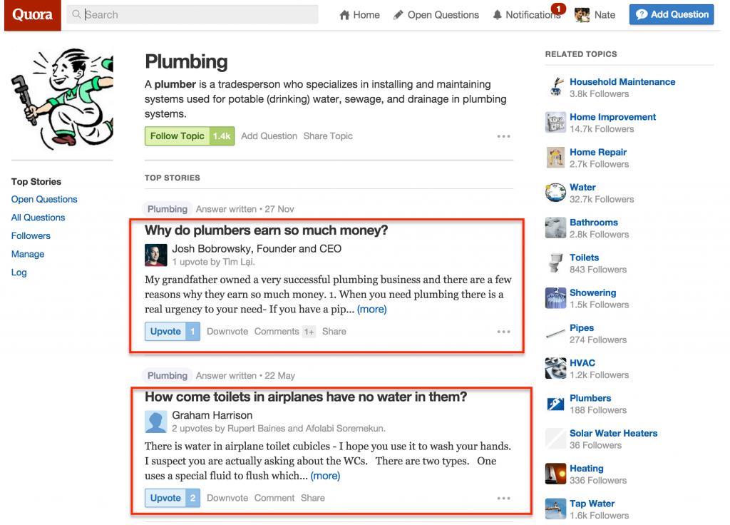Click the Open Questions pencil icon
The width and height of the screenshot is (730, 525).
coord(398,15)
